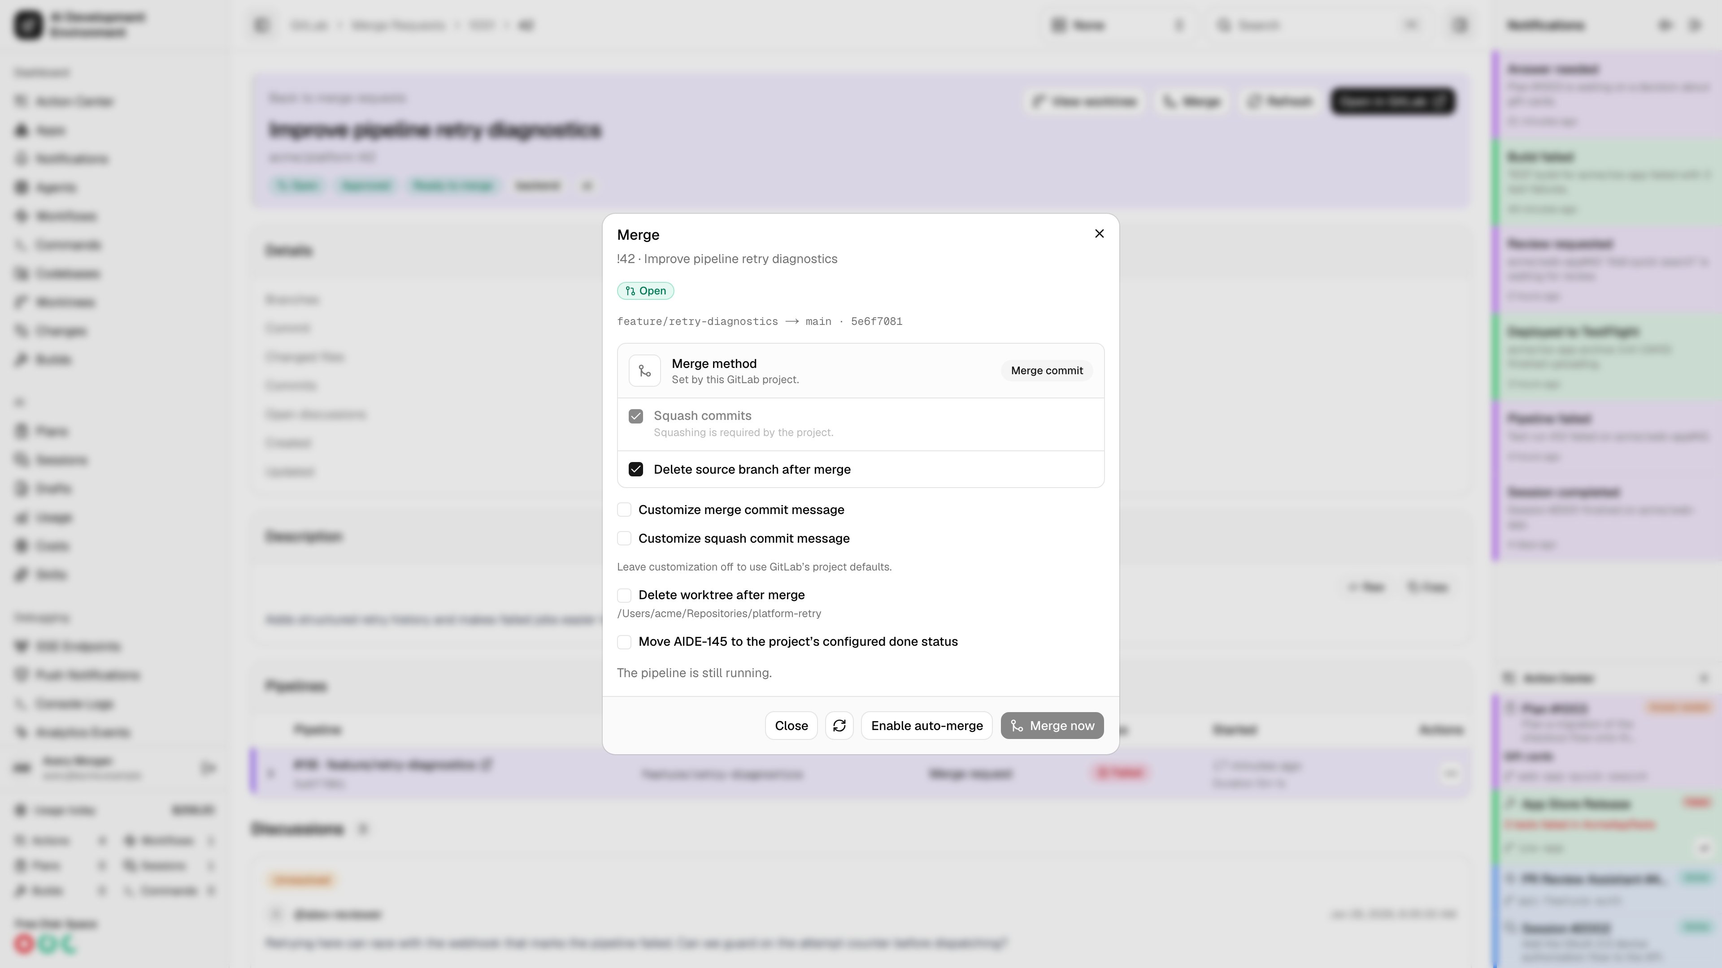Click the Merge dialog title
The width and height of the screenshot is (1722, 968).
click(638, 234)
